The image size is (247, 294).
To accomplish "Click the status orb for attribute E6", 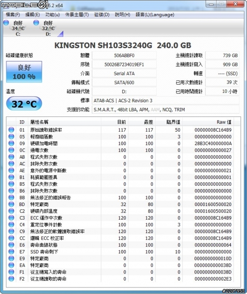I will click(11, 245).
